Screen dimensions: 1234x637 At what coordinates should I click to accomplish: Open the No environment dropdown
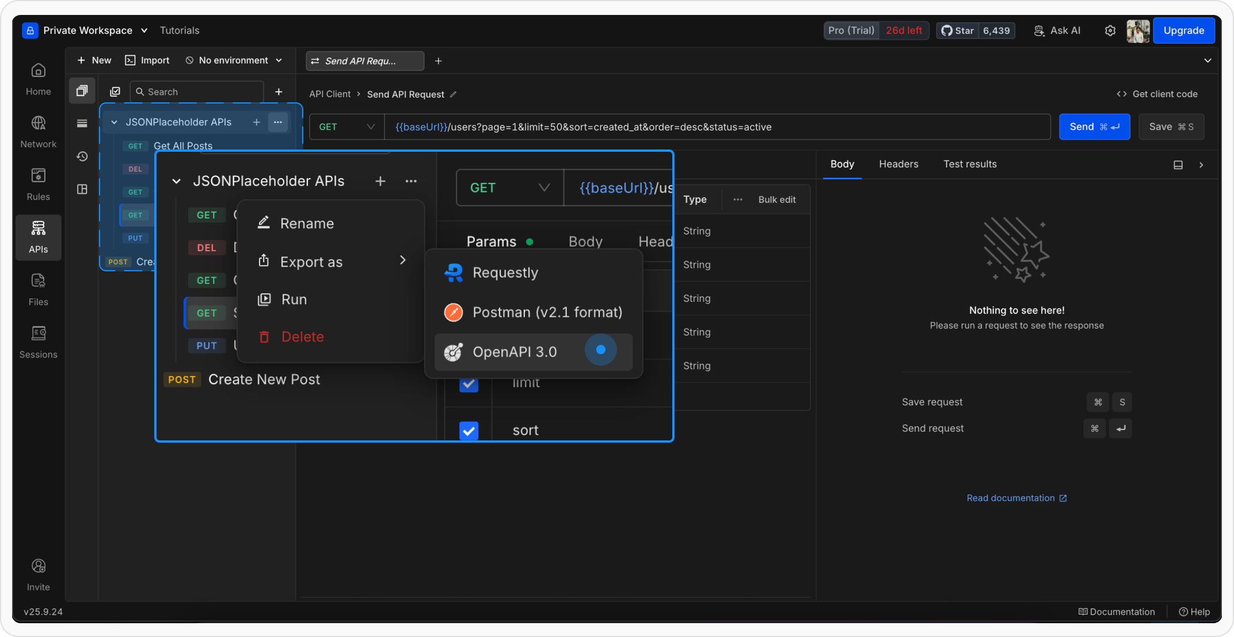pos(234,60)
